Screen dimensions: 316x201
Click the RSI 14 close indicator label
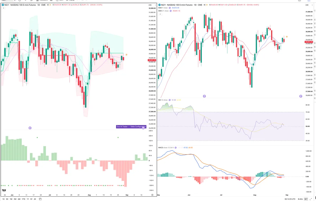click(x=163, y=100)
